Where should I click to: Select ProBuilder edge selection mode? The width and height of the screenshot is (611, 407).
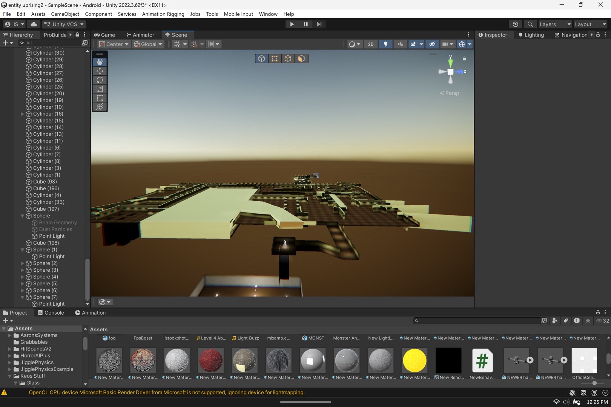pyautogui.click(x=288, y=58)
